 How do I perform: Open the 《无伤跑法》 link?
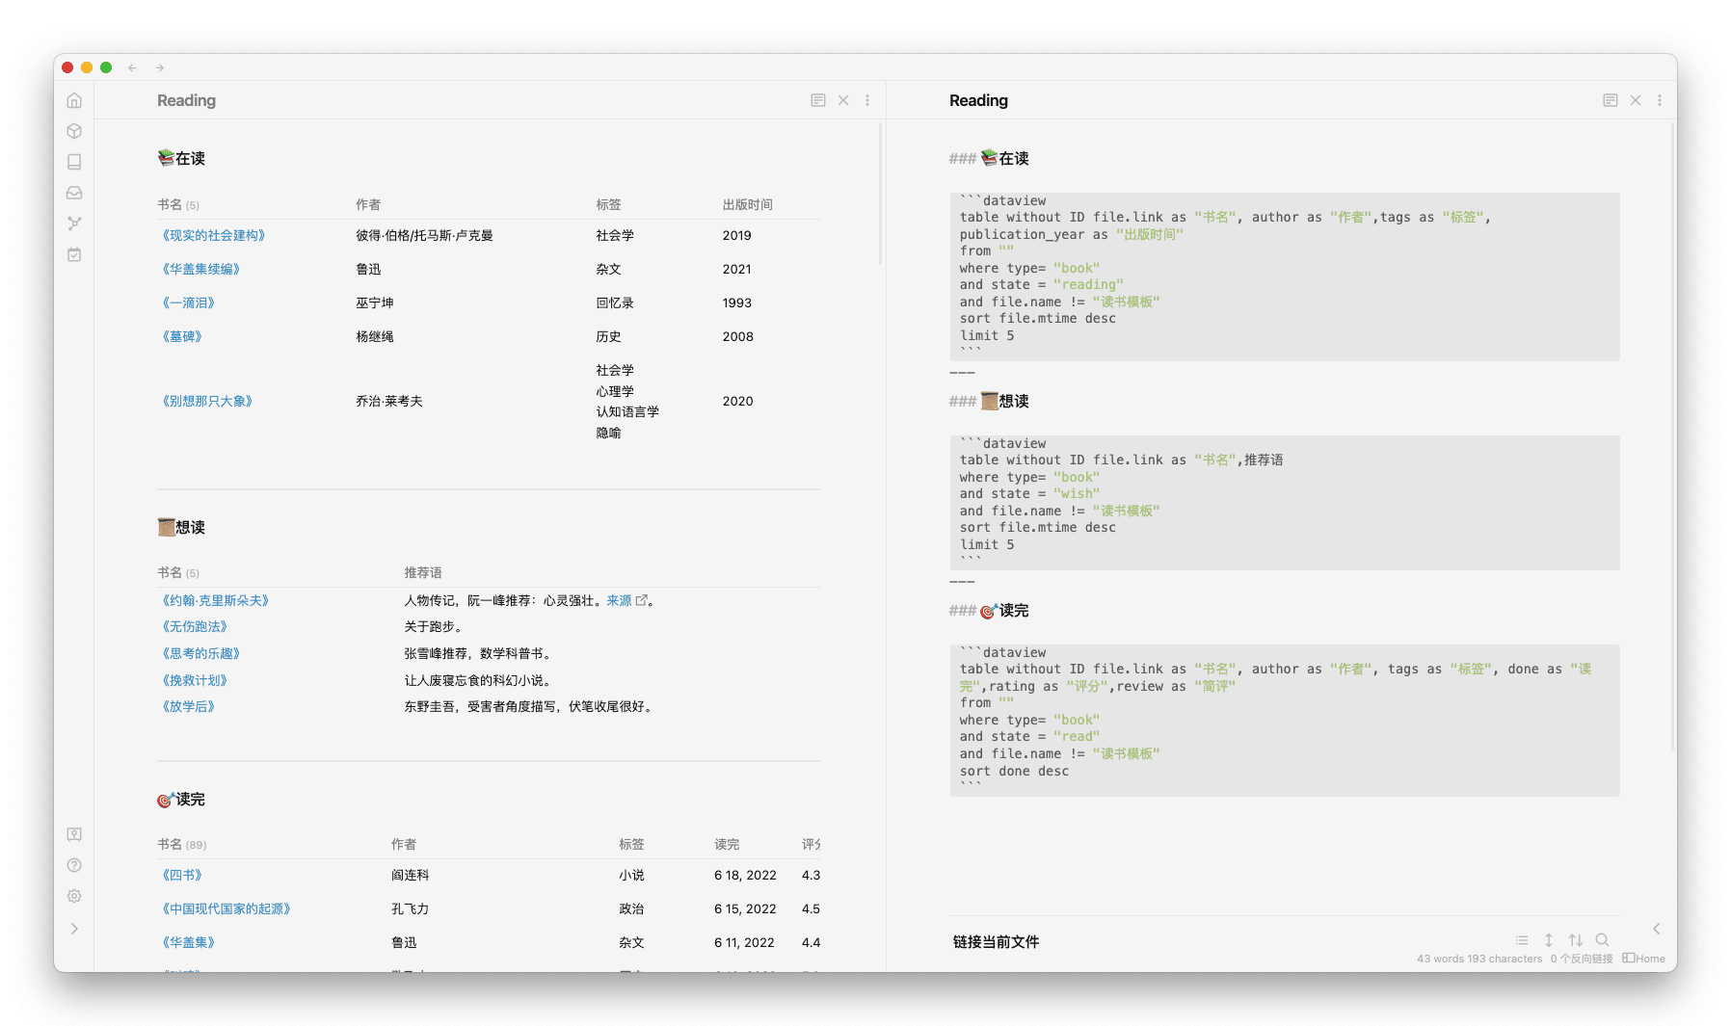coord(195,626)
